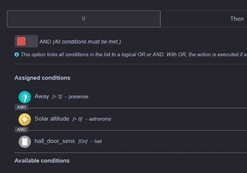Switch to the If tab
This screenshot has height=173, width=247.
pos(83,19)
